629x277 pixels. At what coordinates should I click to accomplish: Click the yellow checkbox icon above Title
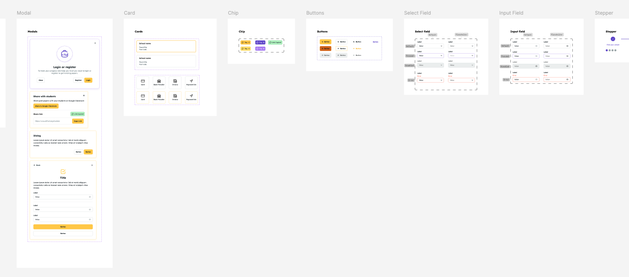(63, 172)
